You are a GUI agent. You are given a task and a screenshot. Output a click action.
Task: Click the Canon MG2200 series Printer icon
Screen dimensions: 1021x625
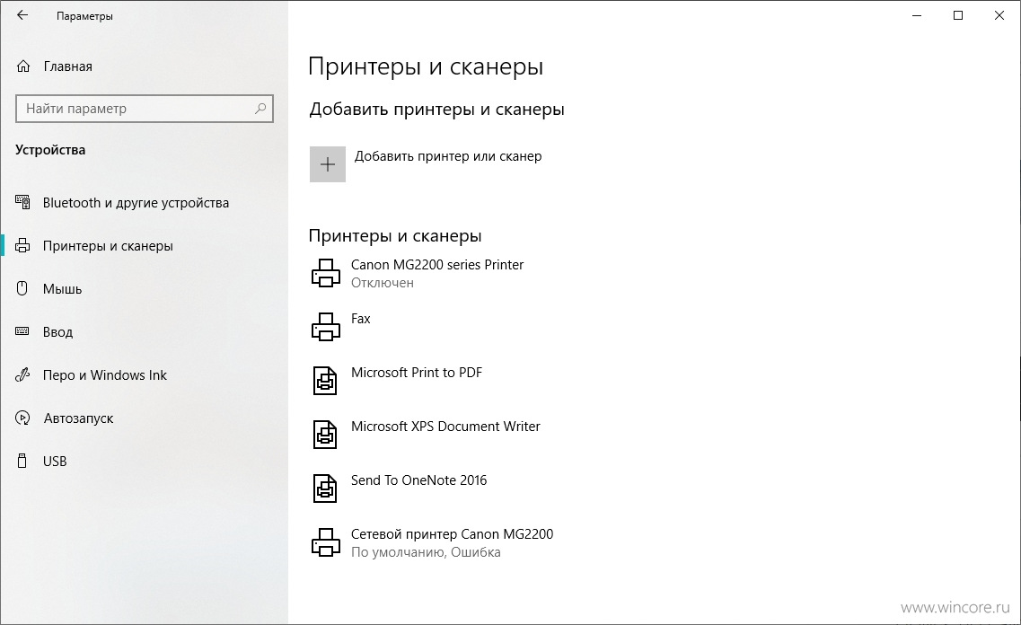pyautogui.click(x=326, y=273)
